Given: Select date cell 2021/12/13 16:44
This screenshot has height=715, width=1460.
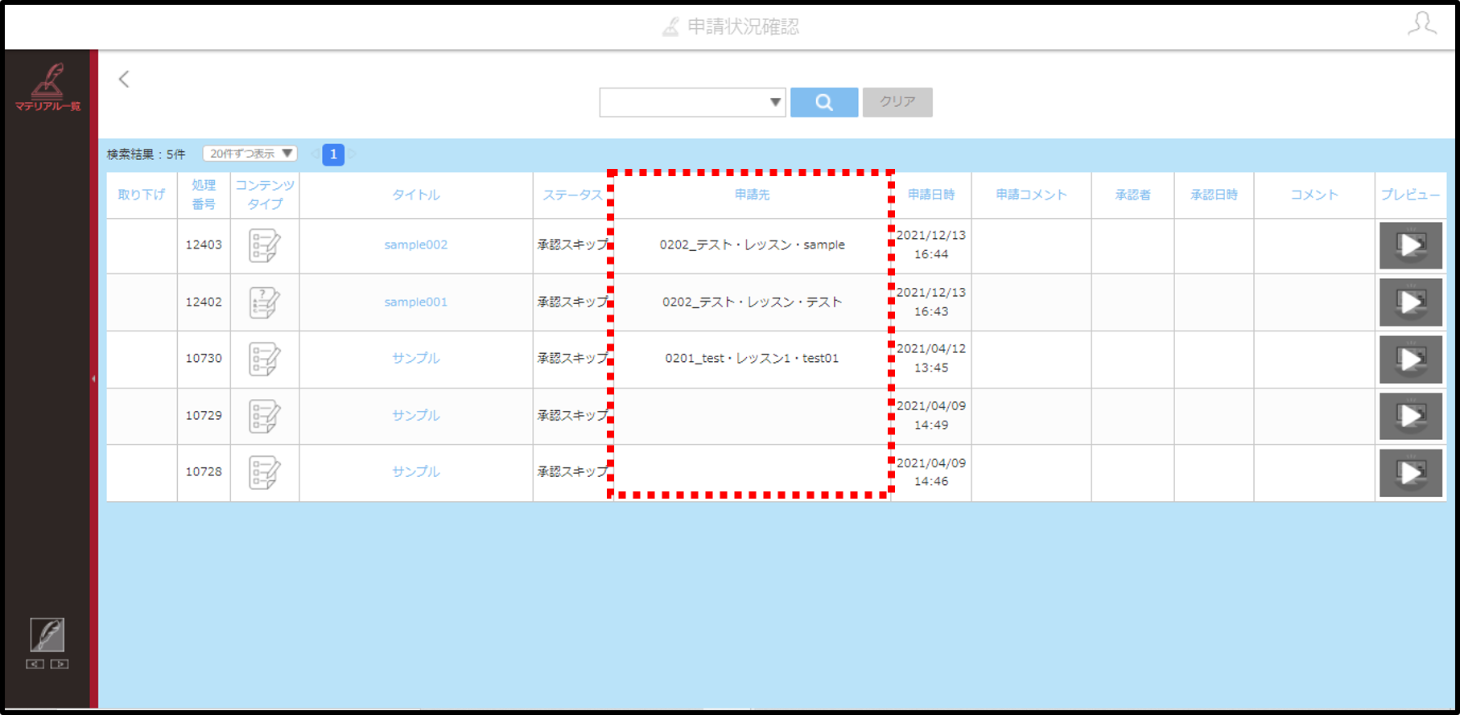Looking at the screenshot, I should click(x=931, y=244).
